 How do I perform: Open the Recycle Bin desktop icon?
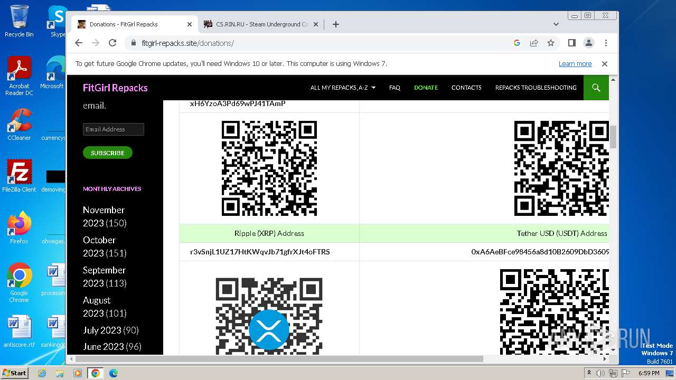19,21
